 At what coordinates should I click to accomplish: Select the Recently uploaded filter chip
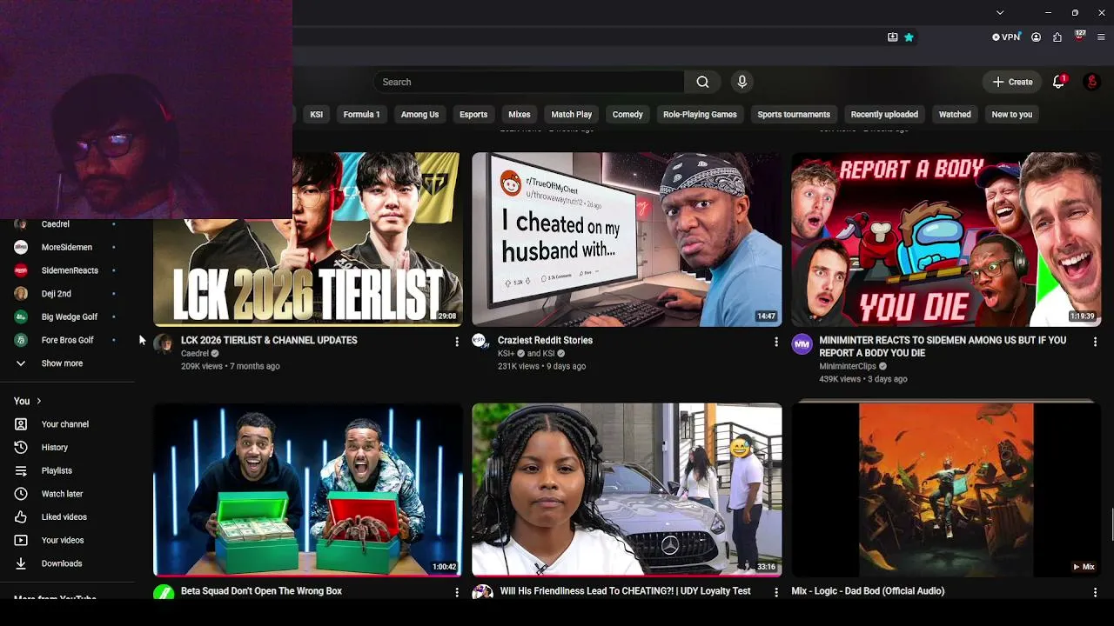tap(884, 114)
